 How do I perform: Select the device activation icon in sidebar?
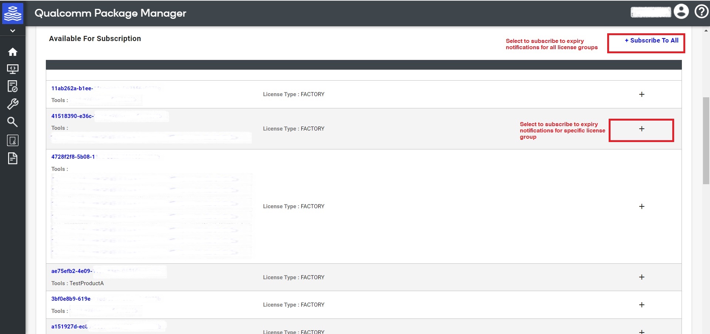point(13,140)
